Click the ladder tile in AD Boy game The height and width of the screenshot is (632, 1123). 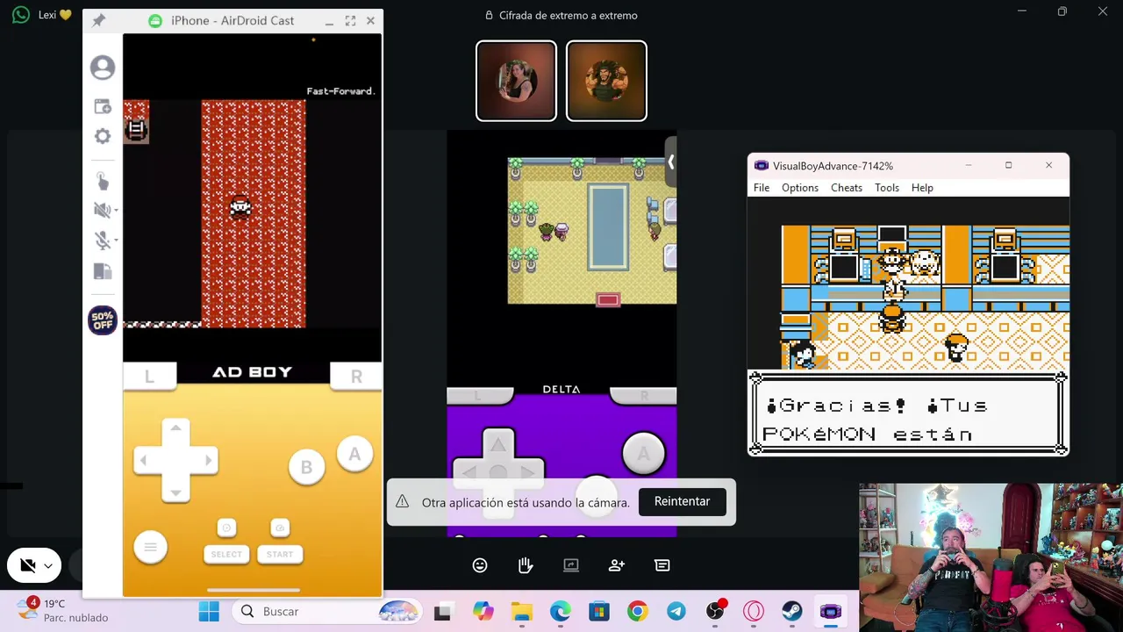pyautogui.click(x=136, y=130)
